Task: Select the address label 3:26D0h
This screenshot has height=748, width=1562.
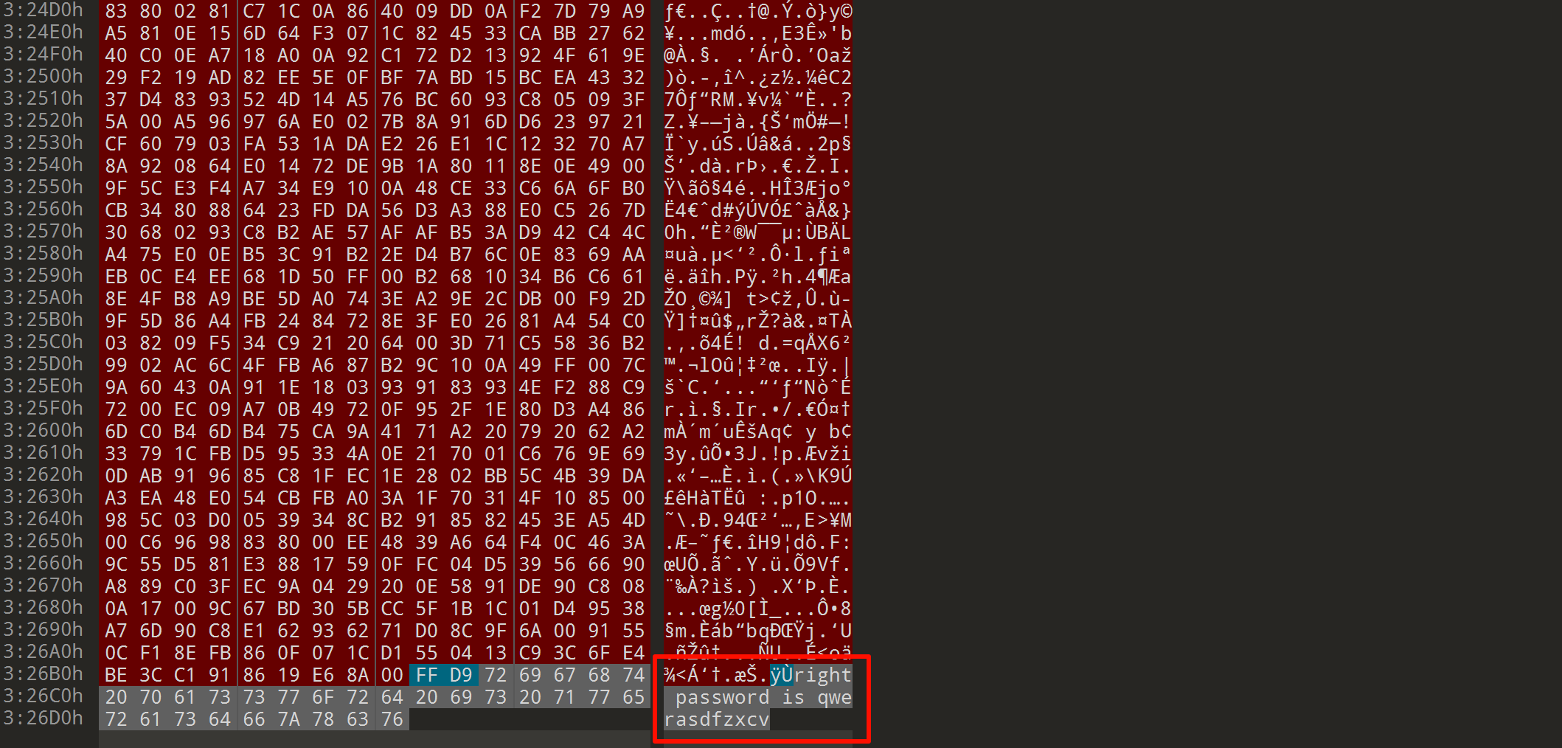Action: 43,718
